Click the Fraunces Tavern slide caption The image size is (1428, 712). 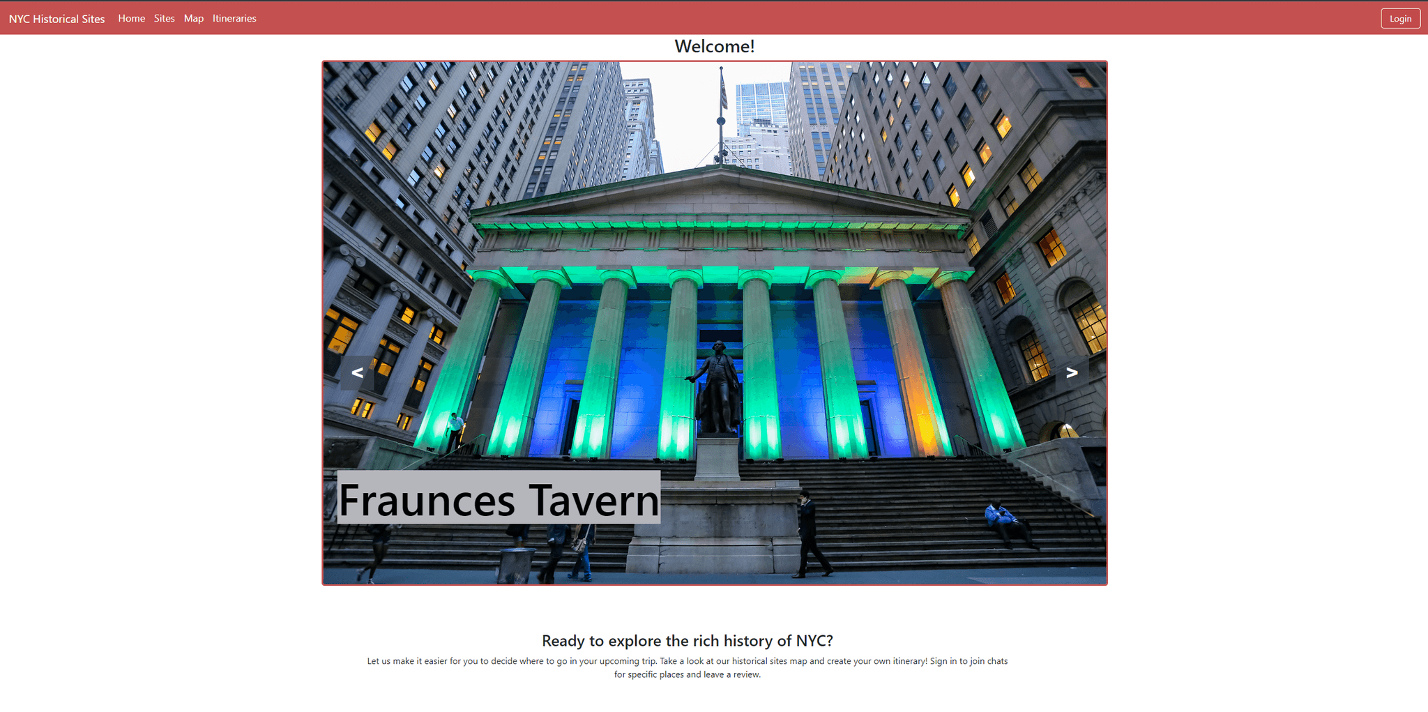[499, 498]
